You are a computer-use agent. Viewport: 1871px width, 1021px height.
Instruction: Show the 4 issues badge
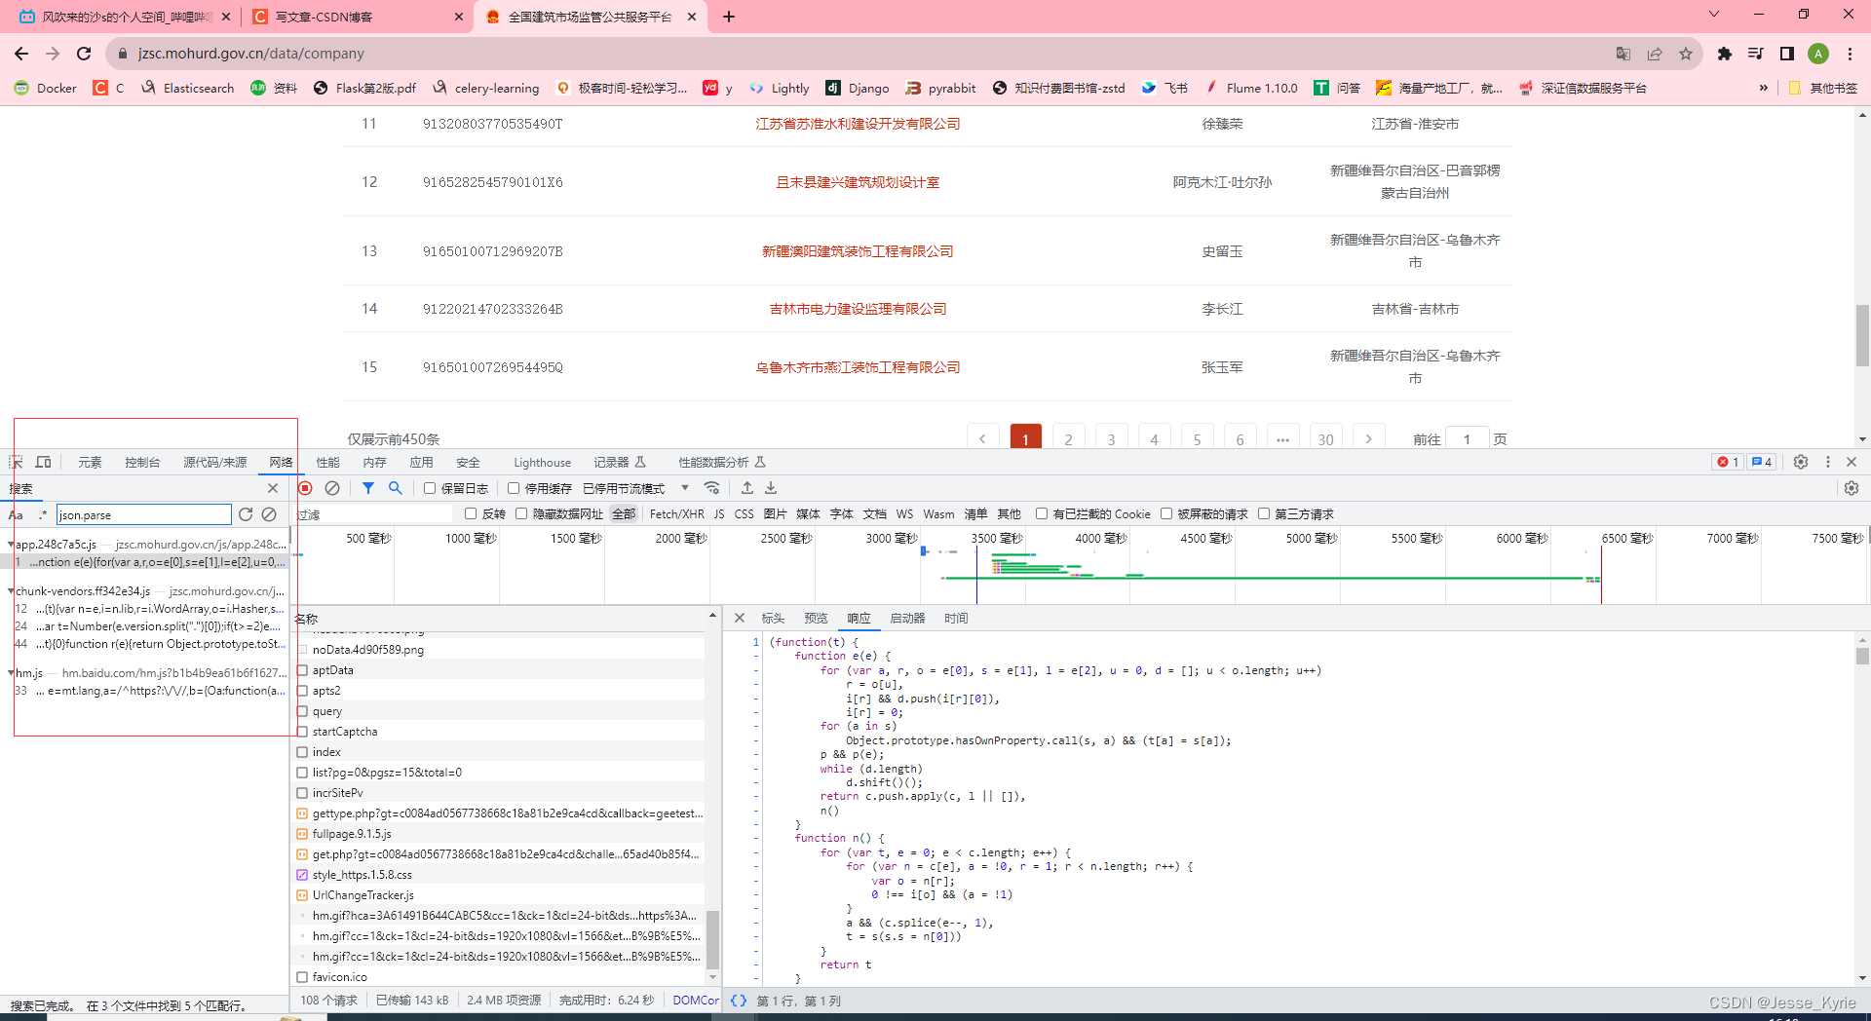point(1762,462)
